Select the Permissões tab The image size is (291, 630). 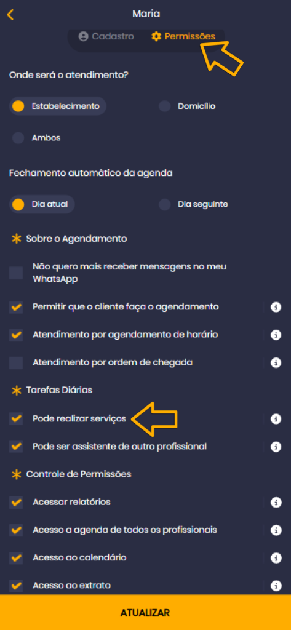(x=183, y=36)
